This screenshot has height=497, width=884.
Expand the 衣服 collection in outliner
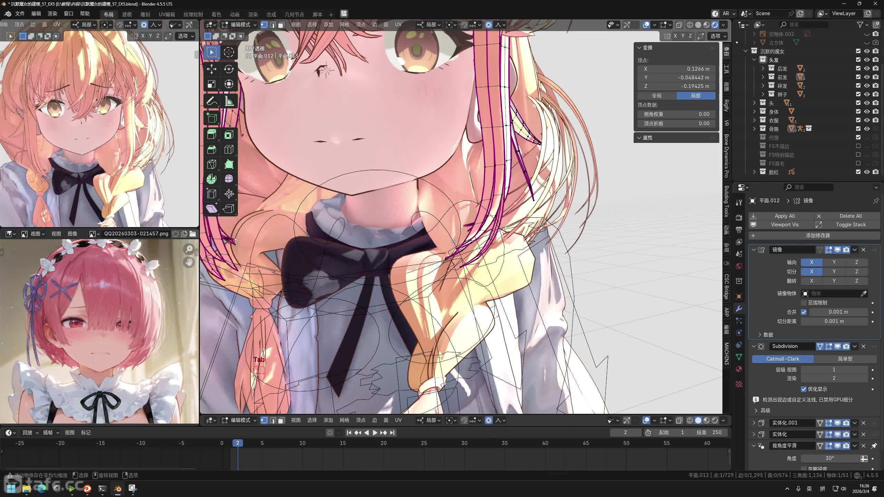[x=754, y=120]
